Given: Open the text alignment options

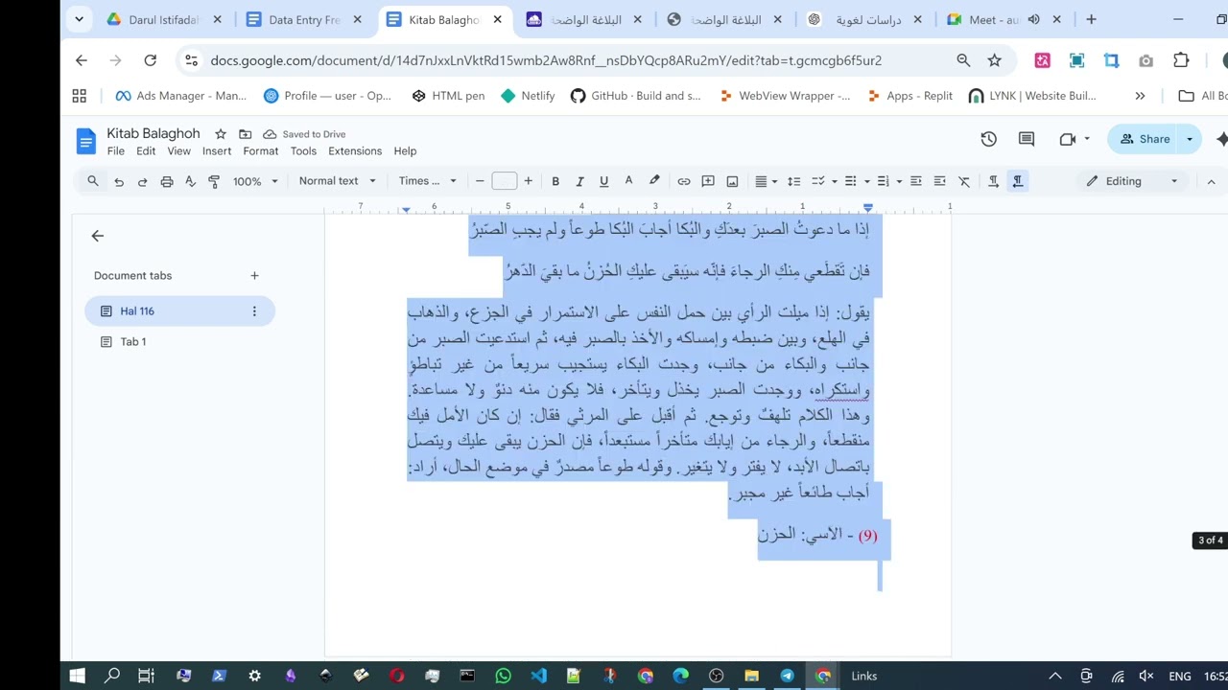Looking at the screenshot, I should click(766, 181).
